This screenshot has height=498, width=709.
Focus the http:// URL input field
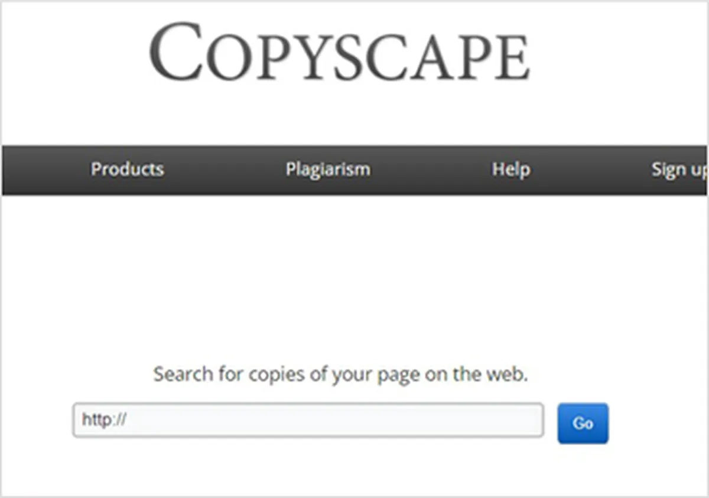(x=308, y=421)
